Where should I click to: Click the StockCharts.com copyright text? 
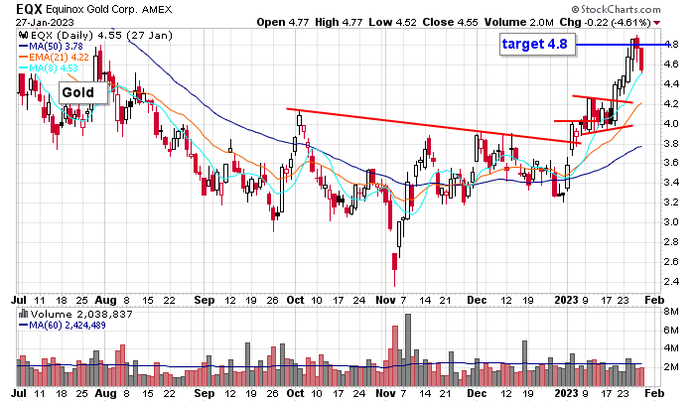point(617,9)
